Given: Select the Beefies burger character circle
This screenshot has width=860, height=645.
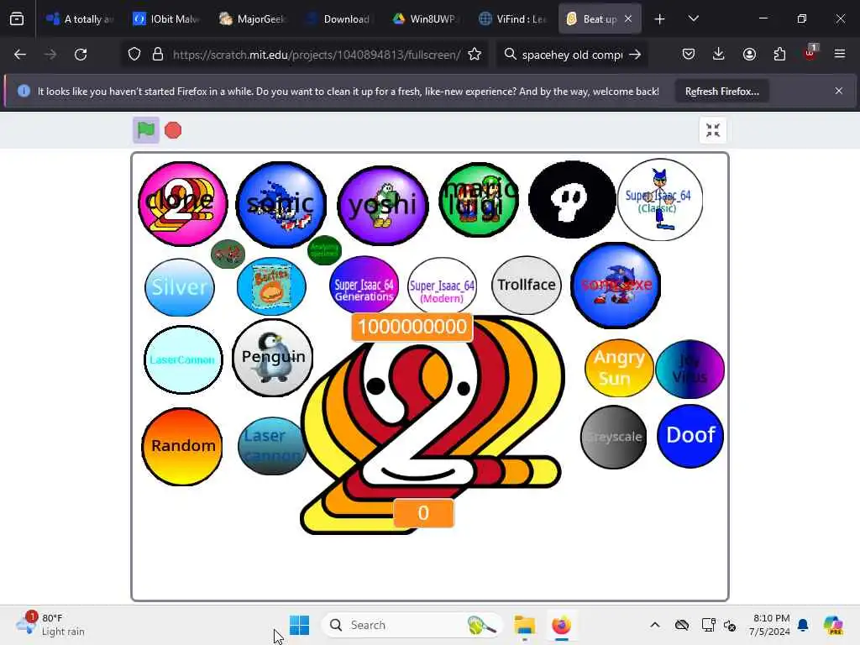Looking at the screenshot, I should (271, 286).
